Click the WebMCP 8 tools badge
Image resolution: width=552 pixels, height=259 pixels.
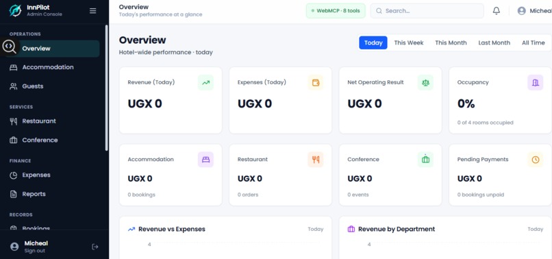click(x=336, y=11)
